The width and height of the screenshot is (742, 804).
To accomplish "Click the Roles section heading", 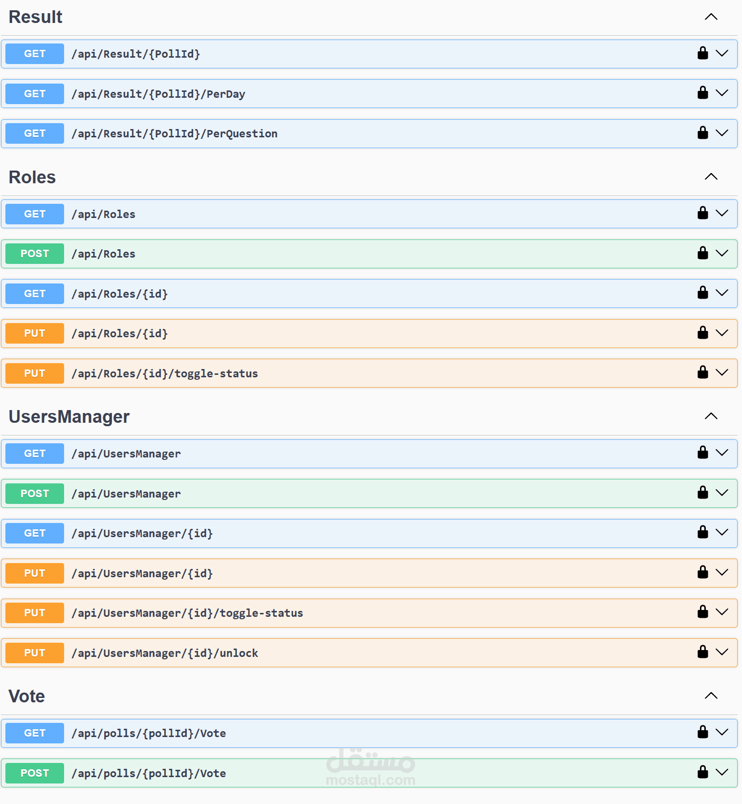I will [x=32, y=177].
